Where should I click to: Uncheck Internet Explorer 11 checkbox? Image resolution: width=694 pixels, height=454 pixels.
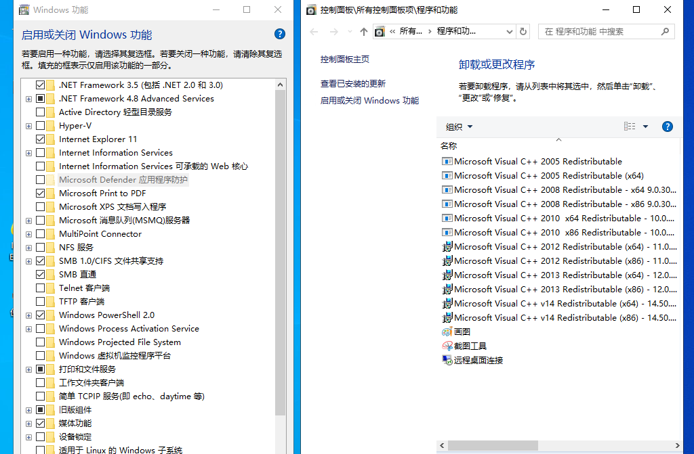[x=40, y=139]
